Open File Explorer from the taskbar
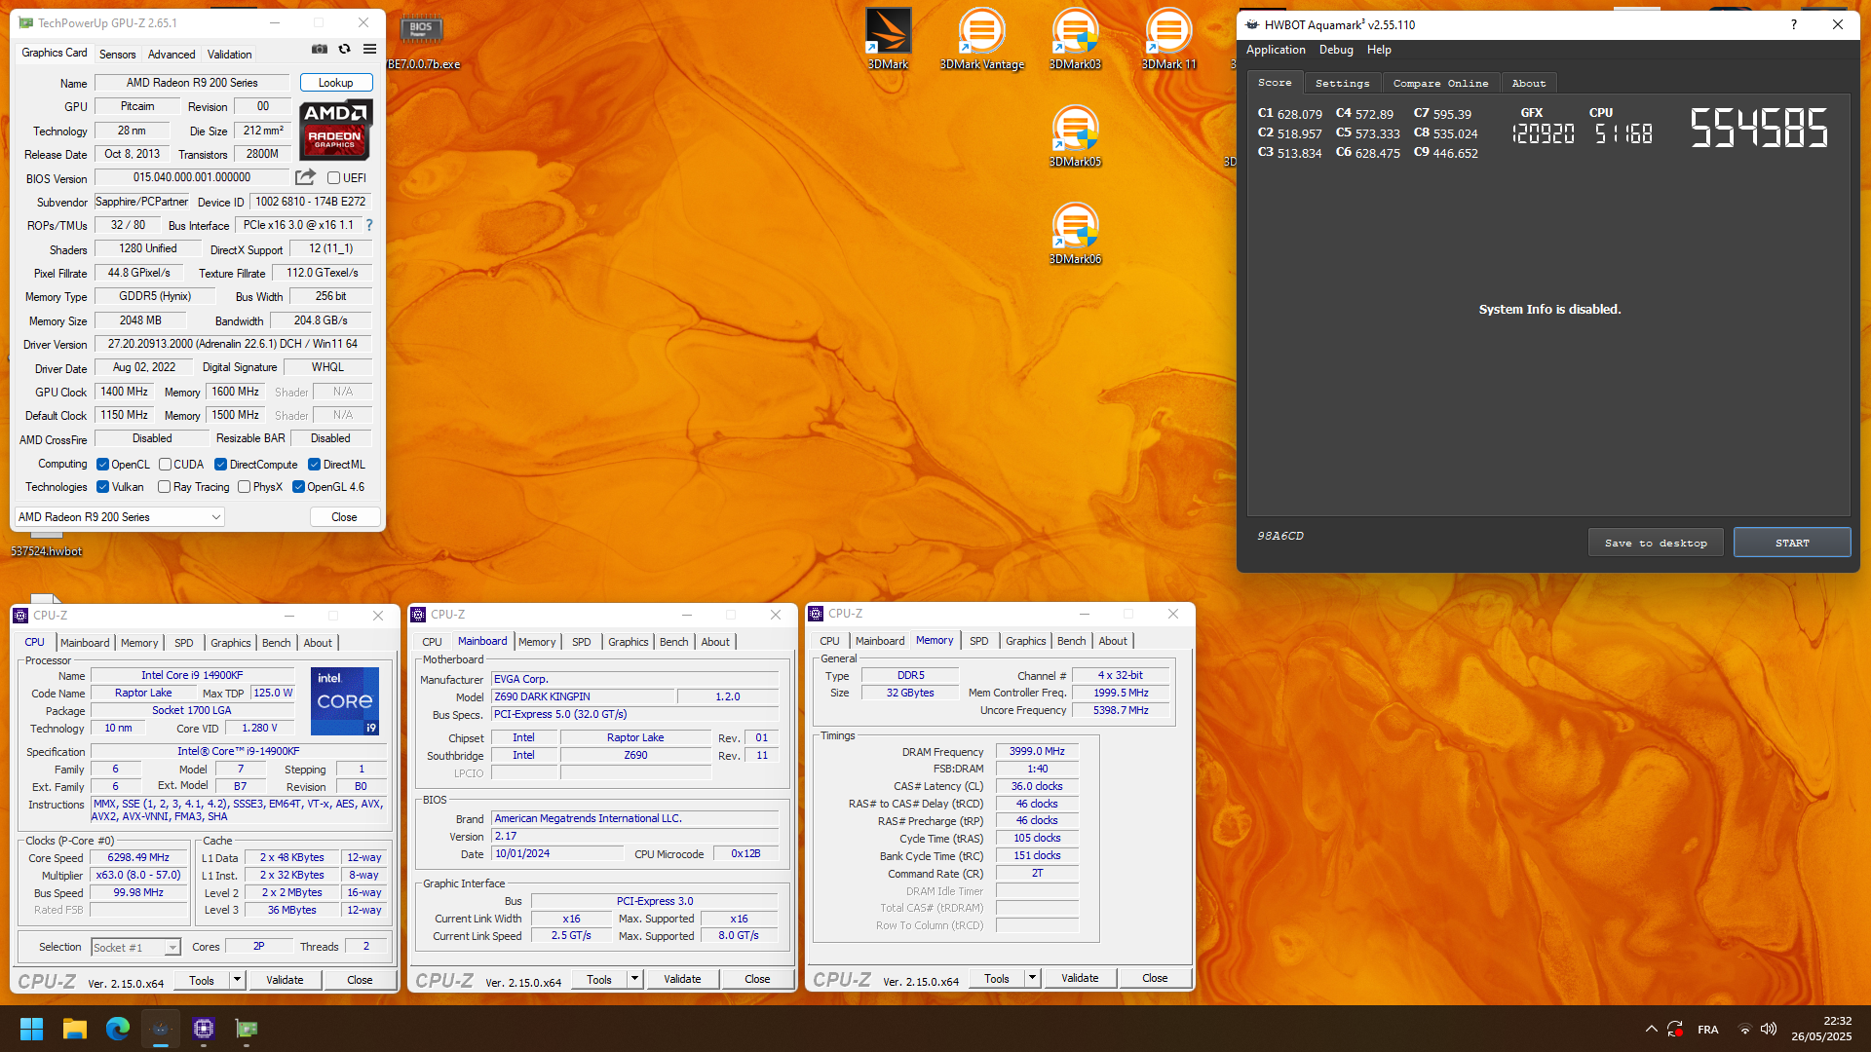 [x=75, y=1029]
